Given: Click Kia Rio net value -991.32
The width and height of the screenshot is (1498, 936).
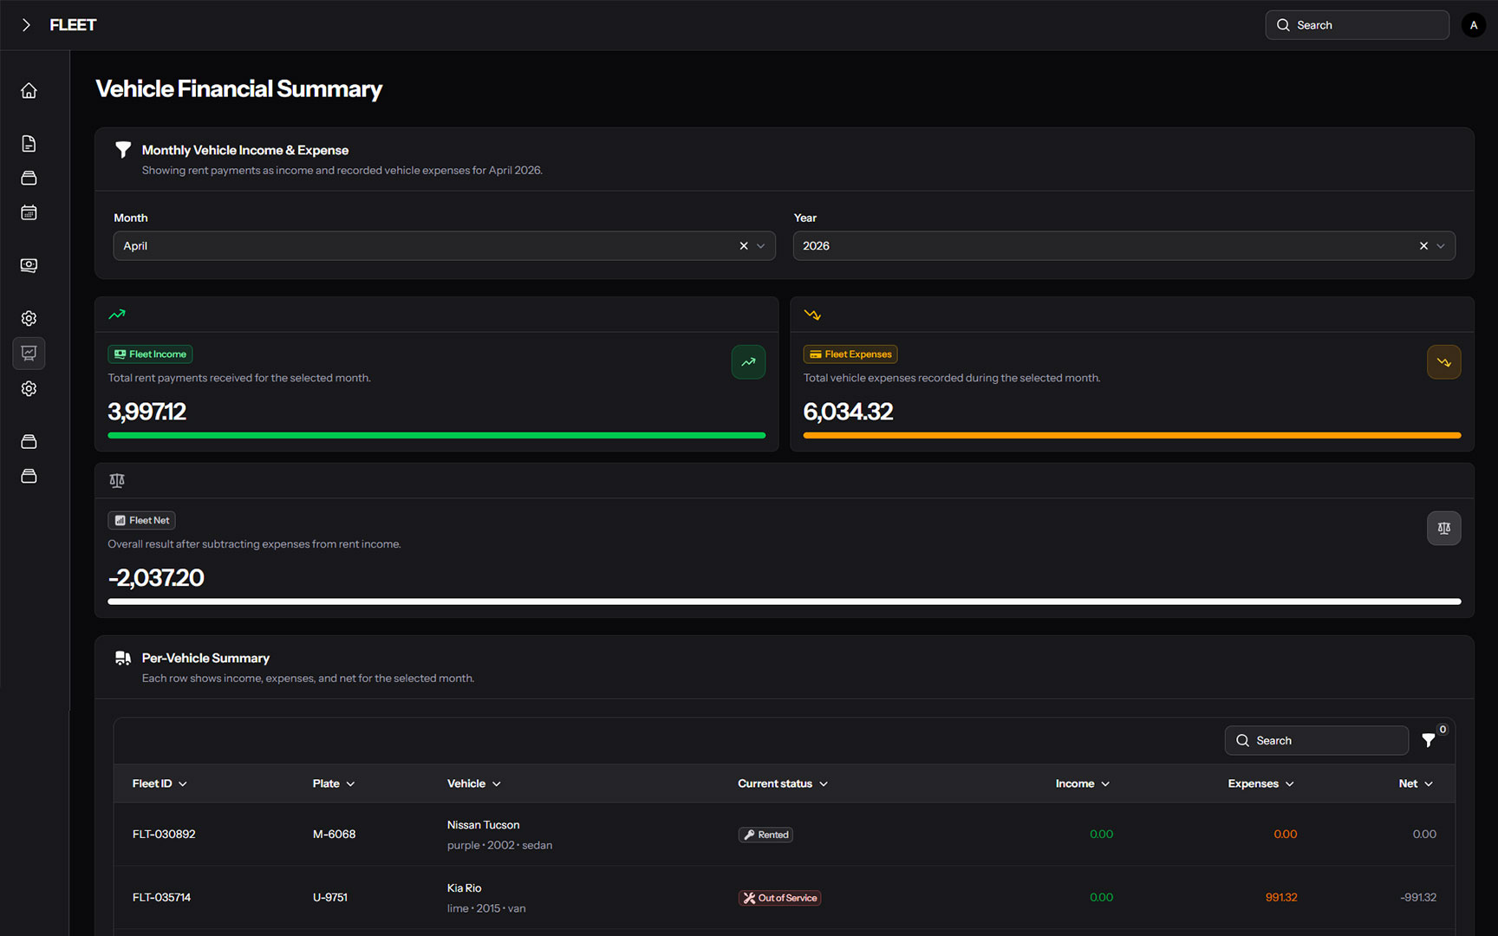Looking at the screenshot, I should click(1418, 898).
